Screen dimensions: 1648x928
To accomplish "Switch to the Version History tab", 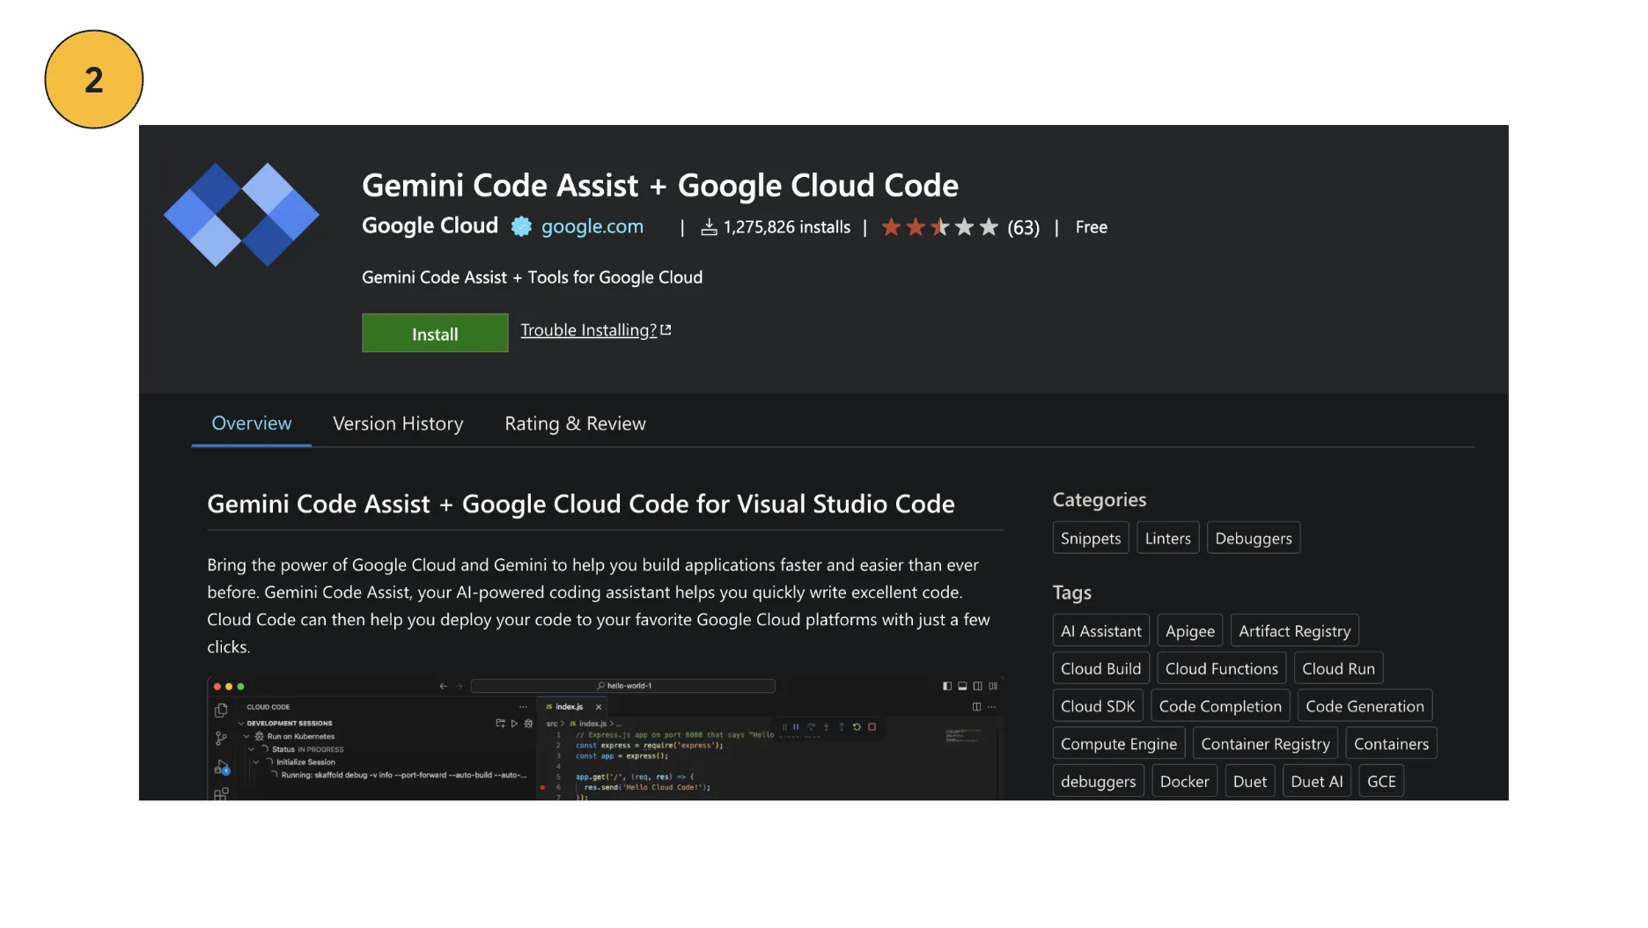I will (x=398, y=423).
